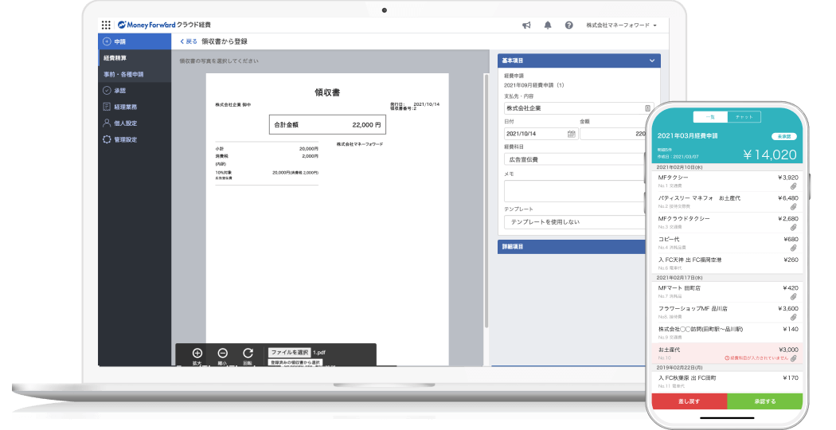This screenshot has width=836, height=430.
Task: Open the help question-mark icon
Action: point(569,25)
